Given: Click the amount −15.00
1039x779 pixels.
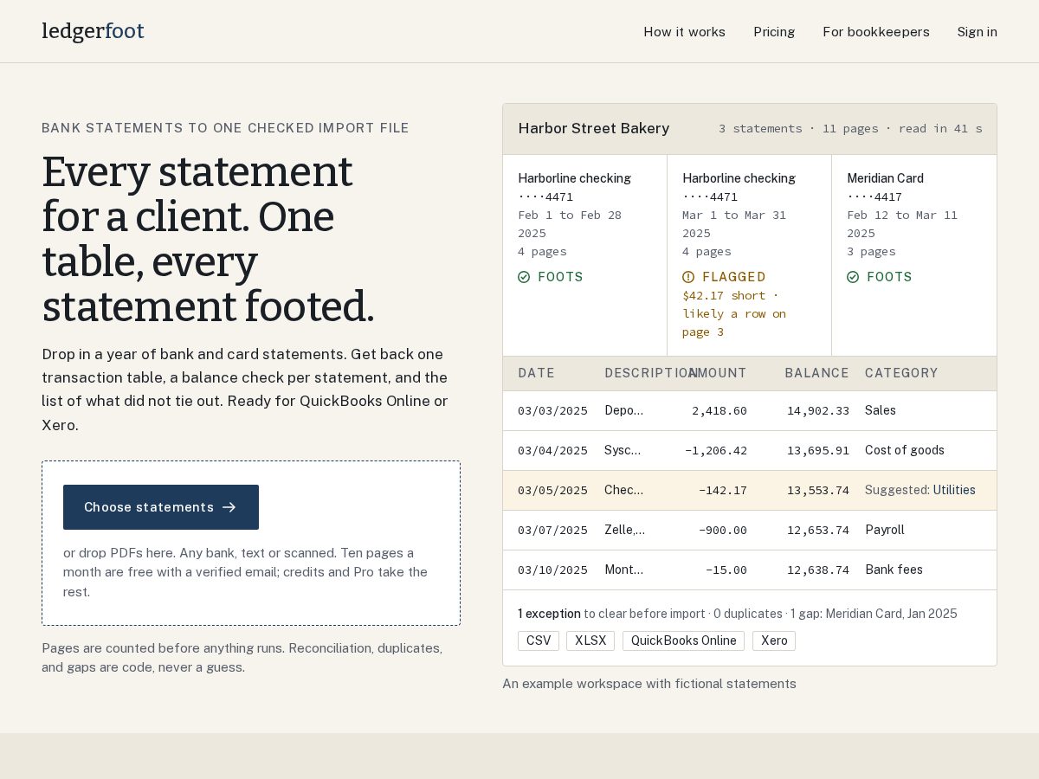Looking at the screenshot, I should (x=726, y=570).
